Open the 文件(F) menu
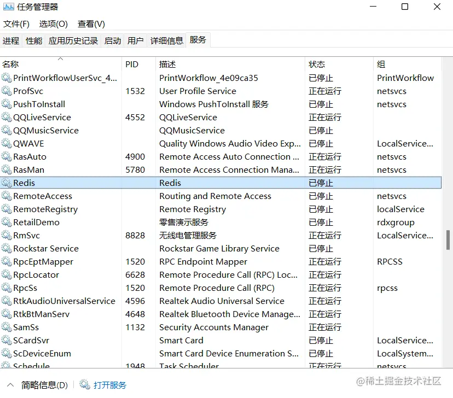 click(x=16, y=24)
